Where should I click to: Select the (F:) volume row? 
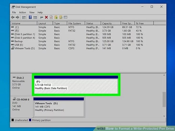pos(77,31)
